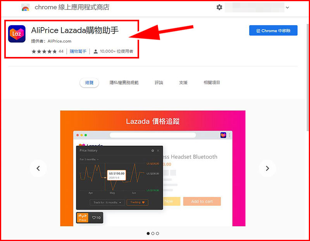
Task: Click the 44 ratings count
Action: (61, 52)
